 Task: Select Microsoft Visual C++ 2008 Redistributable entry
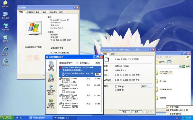80,88
